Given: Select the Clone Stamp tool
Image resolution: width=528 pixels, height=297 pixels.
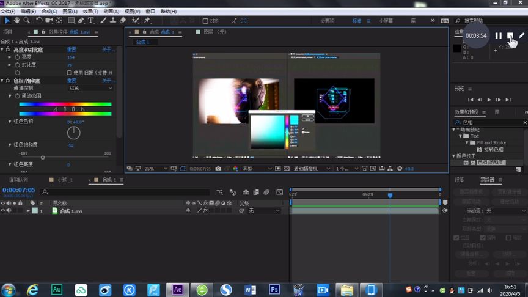Looking at the screenshot, I should point(113,21).
